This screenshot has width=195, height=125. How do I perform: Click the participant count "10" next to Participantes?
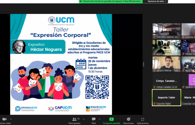click(x=78, y=119)
